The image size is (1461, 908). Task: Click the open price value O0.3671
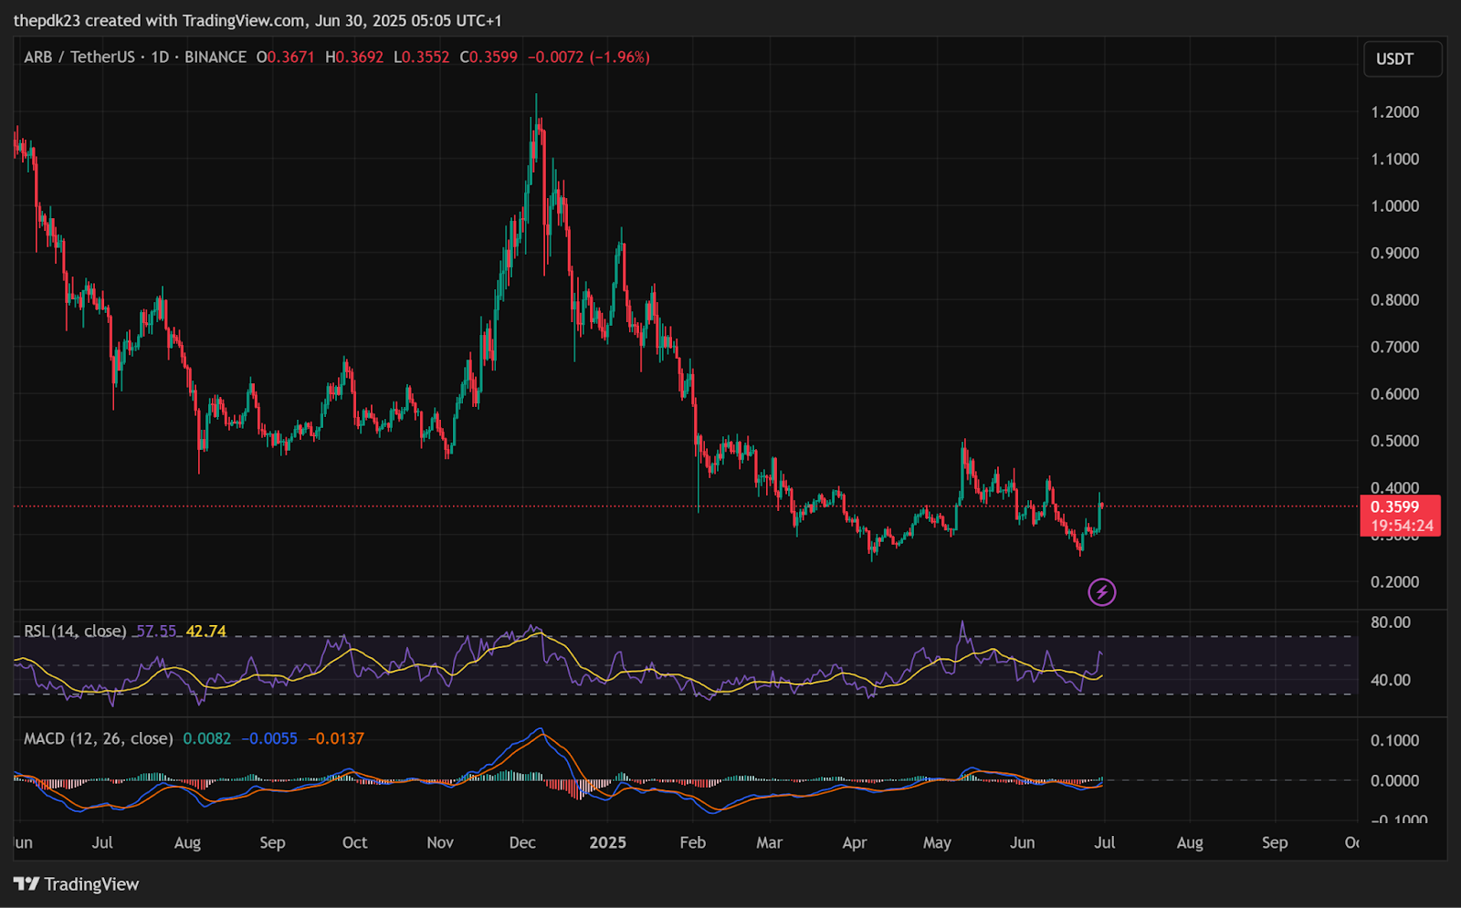click(286, 57)
